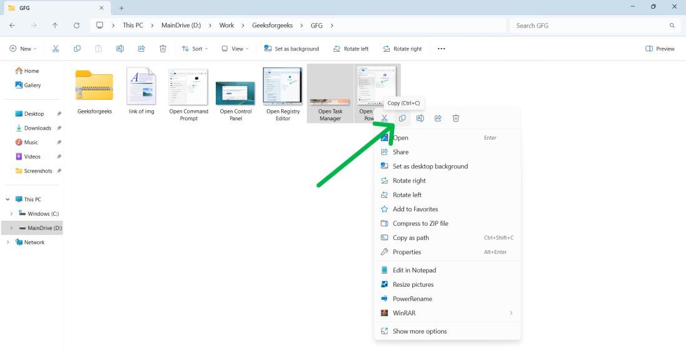Select the Open Task Manager image
The image size is (686, 351).
[x=331, y=94]
